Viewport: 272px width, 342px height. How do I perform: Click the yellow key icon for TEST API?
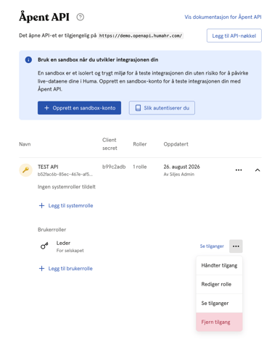click(x=25, y=170)
